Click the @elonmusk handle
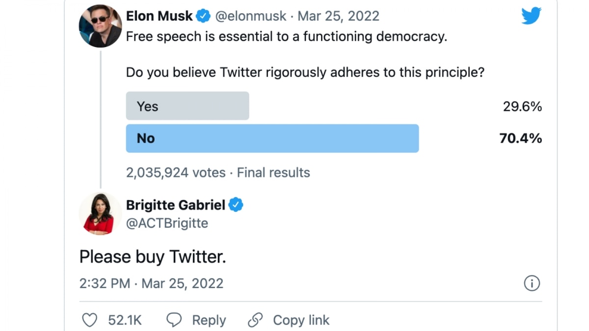This screenshot has height=331, width=589. 251,16
